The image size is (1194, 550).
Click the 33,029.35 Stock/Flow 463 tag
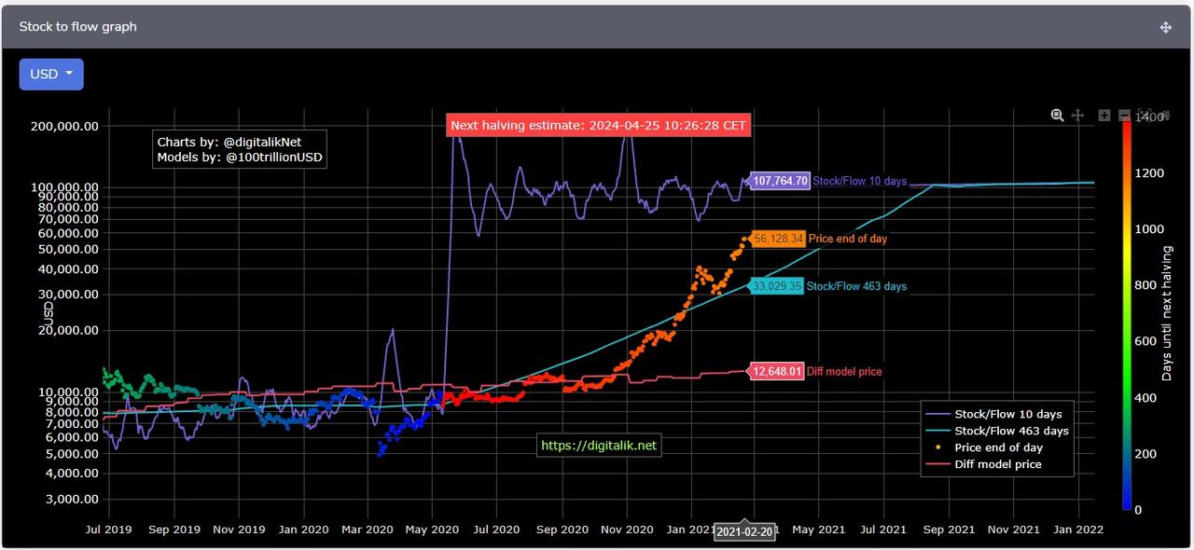coord(776,286)
